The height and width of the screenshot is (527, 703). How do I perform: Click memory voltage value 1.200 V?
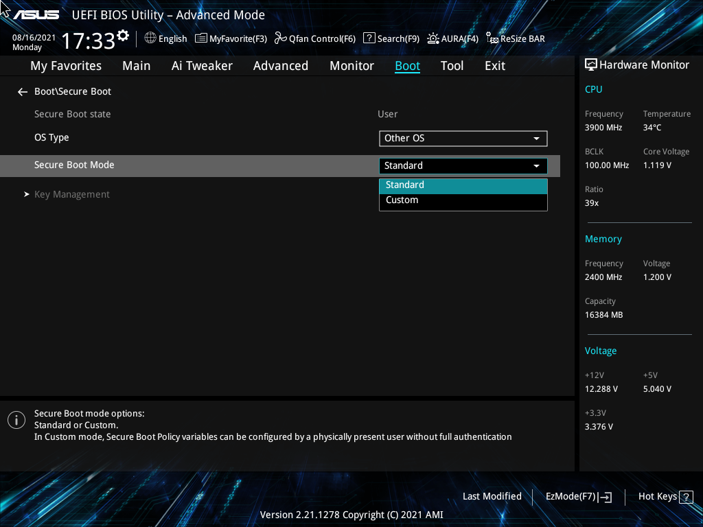click(x=657, y=277)
